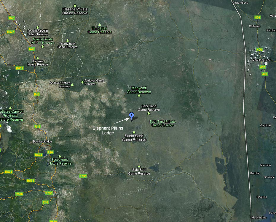Select the Gwala-Gwala Nature Resreve label
The image size is (276, 222).
[43, 41]
